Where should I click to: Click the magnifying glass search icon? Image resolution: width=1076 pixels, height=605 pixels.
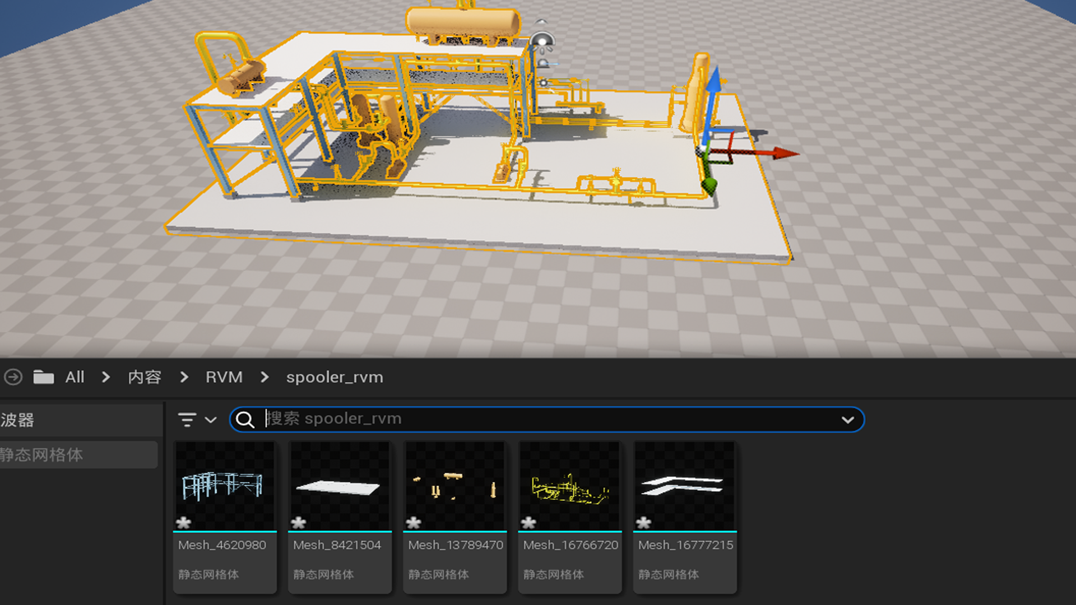(245, 420)
